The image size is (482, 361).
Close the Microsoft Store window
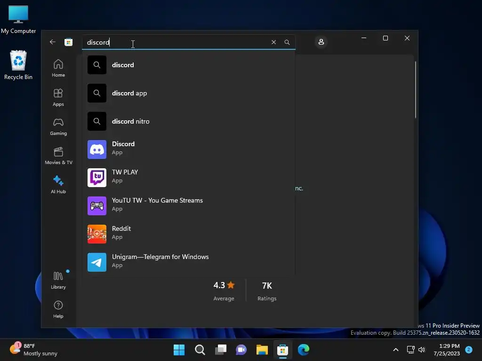(407, 38)
